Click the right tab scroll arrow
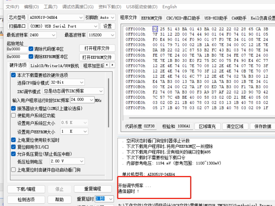 112,65
